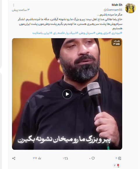Click the repost count beside retweet icon

[x=63, y=158]
